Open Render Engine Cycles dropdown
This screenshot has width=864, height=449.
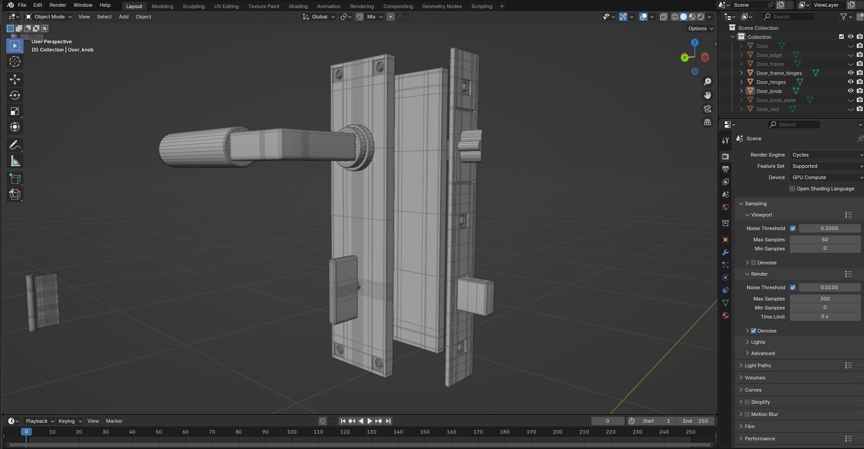(827, 155)
